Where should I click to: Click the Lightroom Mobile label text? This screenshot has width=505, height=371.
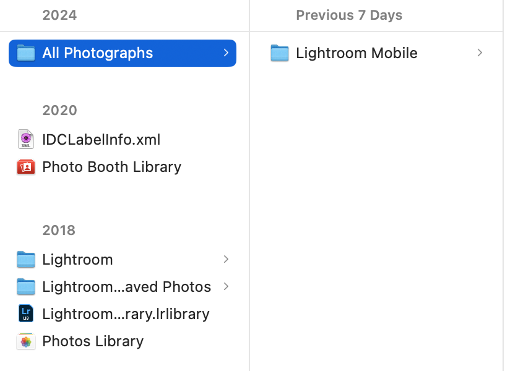click(x=357, y=53)
